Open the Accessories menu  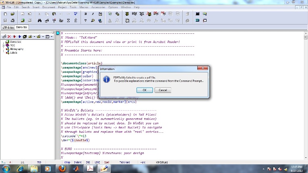pyautogui.click(x=98, y=7)
